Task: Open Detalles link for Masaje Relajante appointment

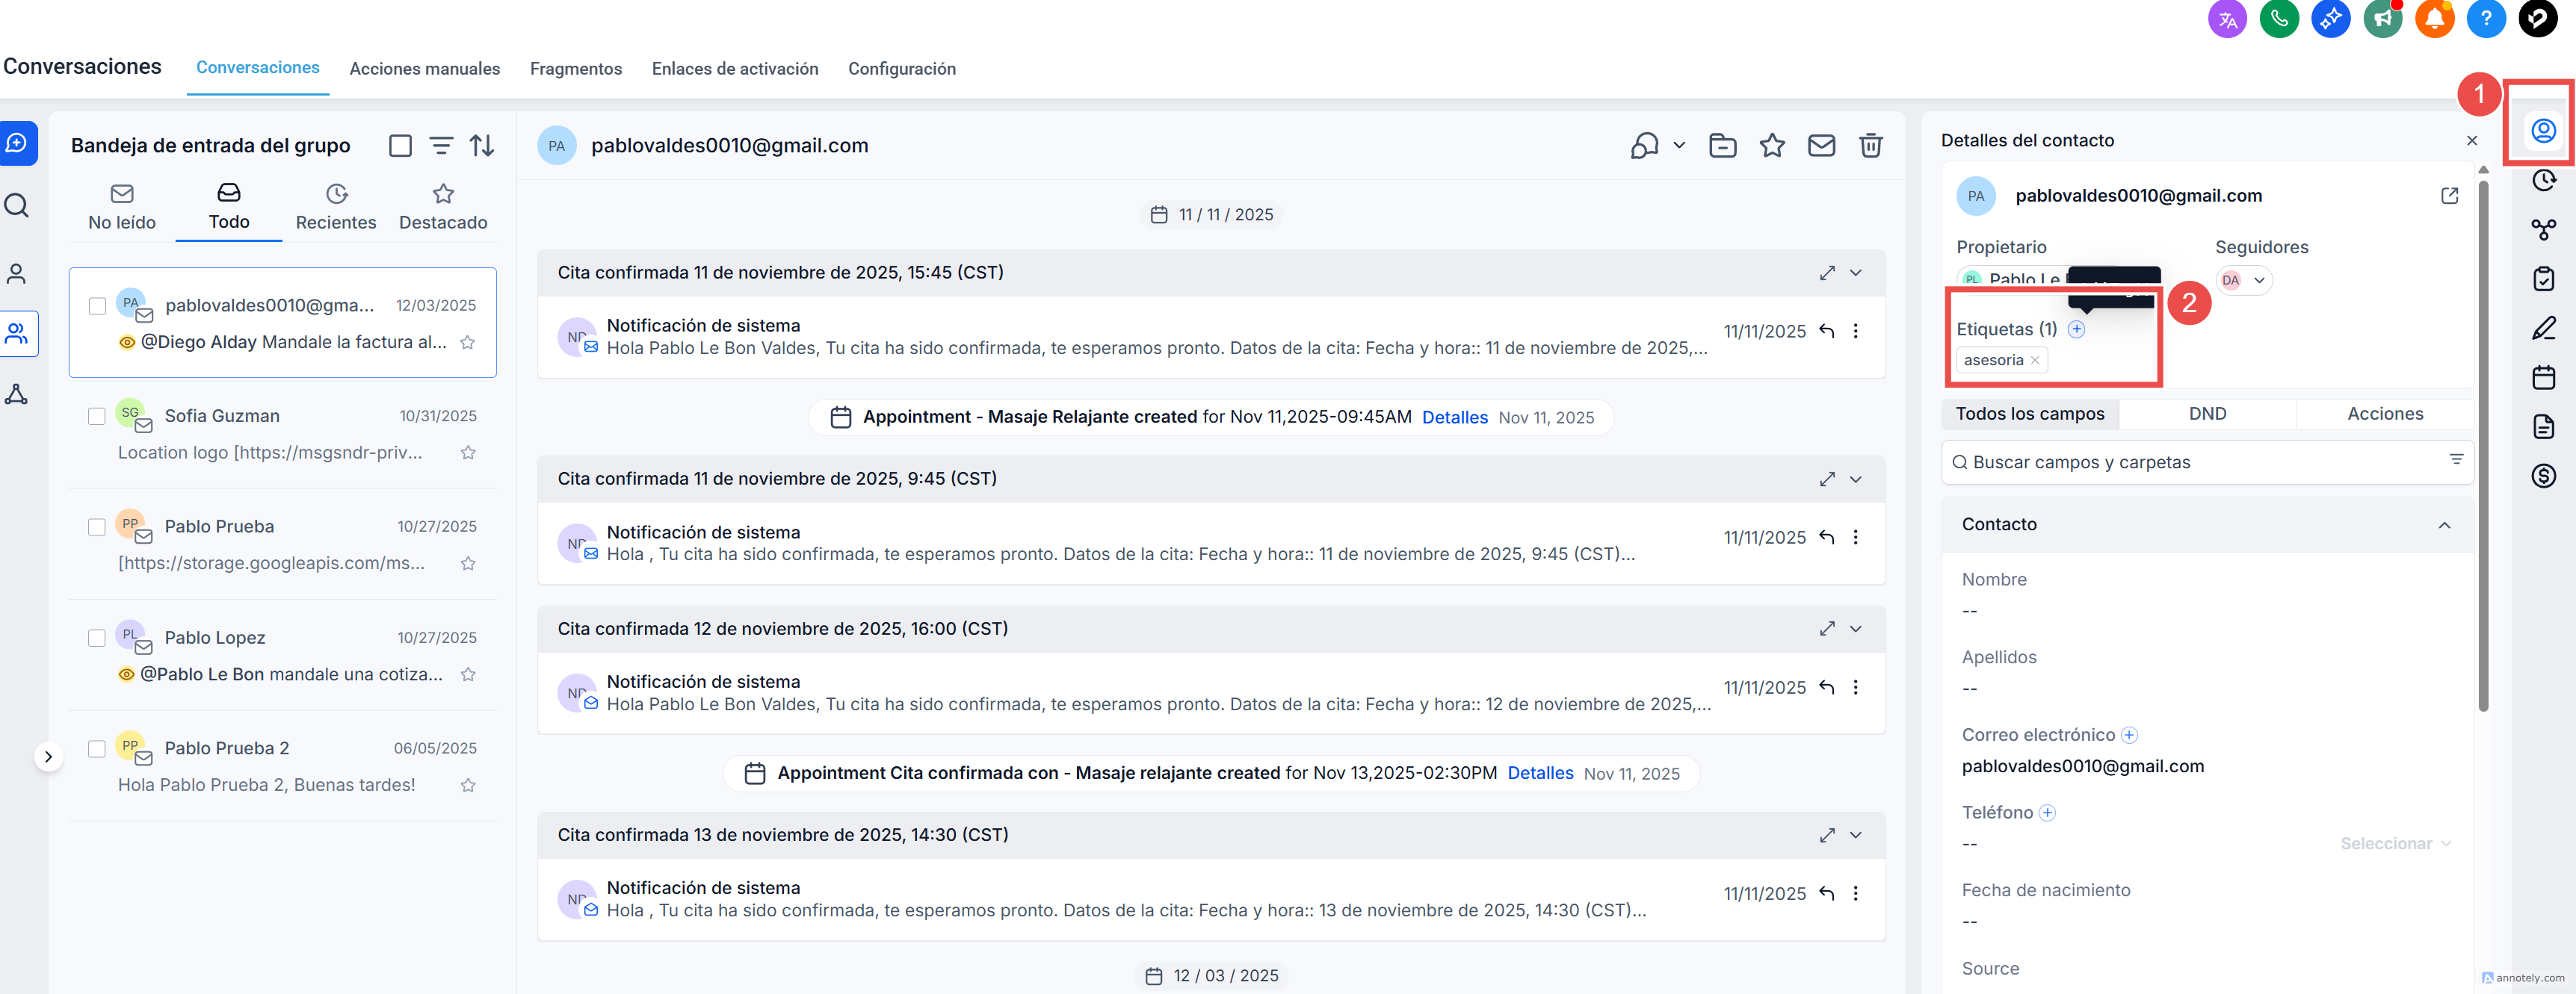Action: click(x=1454, y=417)
